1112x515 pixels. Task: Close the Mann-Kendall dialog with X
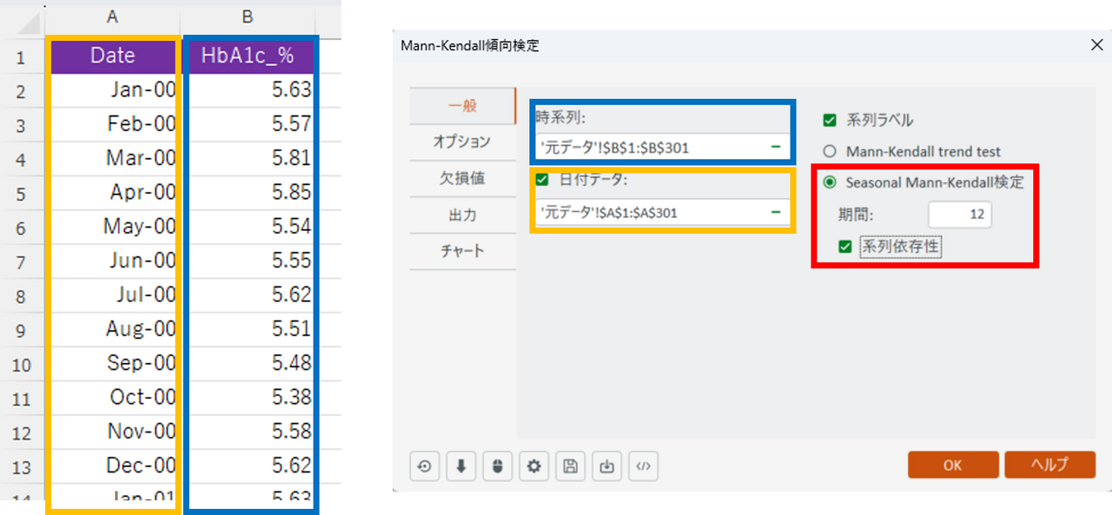pyautogui.click(x=1096, y=45)
